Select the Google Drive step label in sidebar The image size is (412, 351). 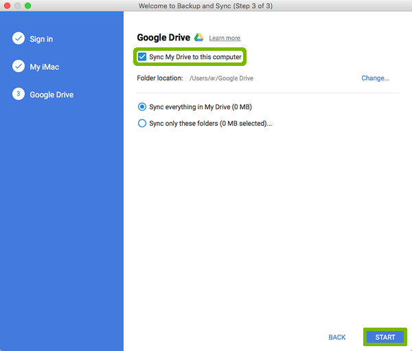point(51,95)
